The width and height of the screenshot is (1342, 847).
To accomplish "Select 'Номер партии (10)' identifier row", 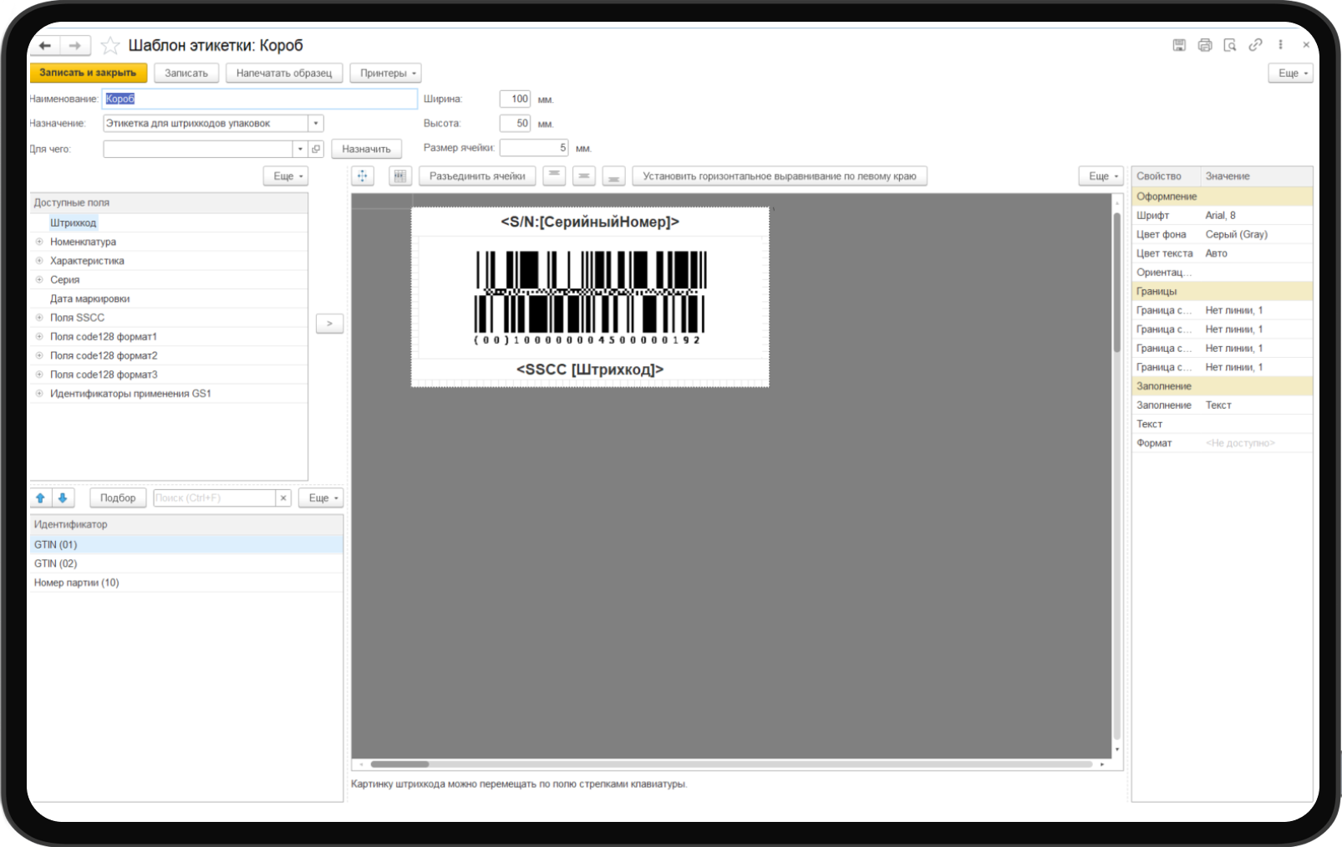I will pos(186,583).
